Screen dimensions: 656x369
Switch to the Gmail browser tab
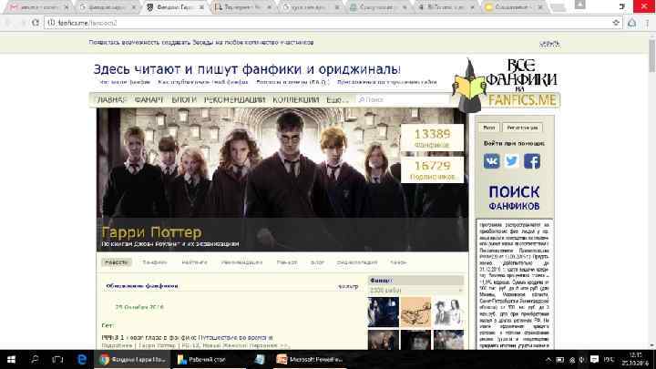[37, 7]
